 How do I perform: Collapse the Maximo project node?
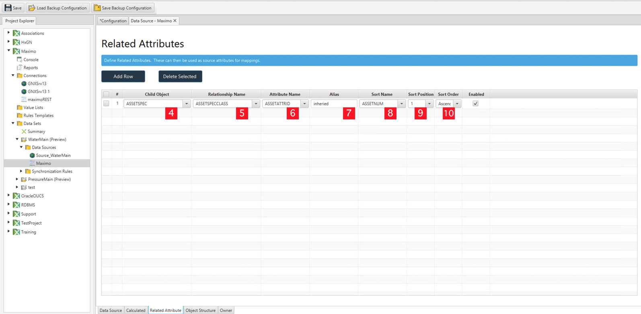tap(9, 51)
